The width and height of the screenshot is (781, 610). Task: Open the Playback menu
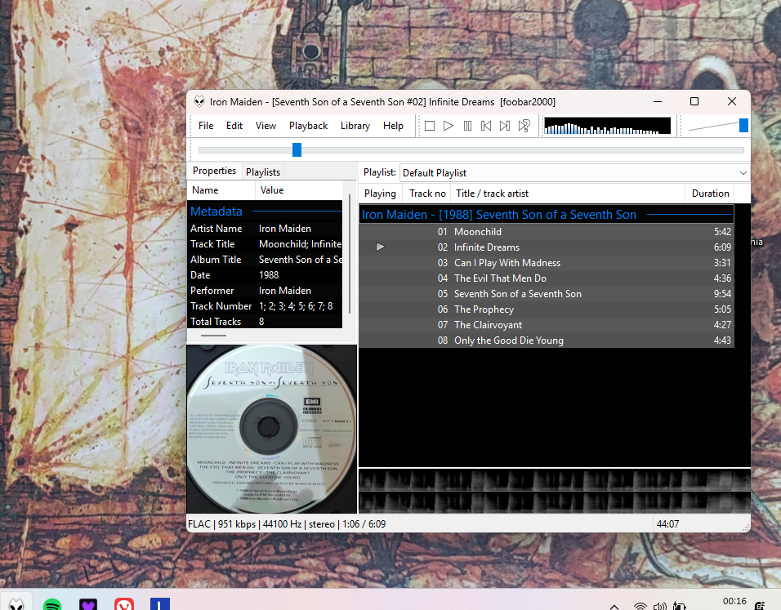pyautogui.click(x=308, y=126)
